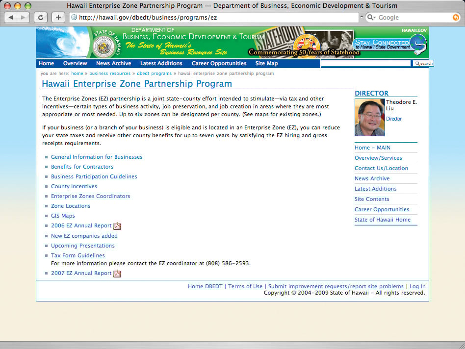Open Submit improvement requests footer link
The image size is (465, 349).
click(336, 286)
